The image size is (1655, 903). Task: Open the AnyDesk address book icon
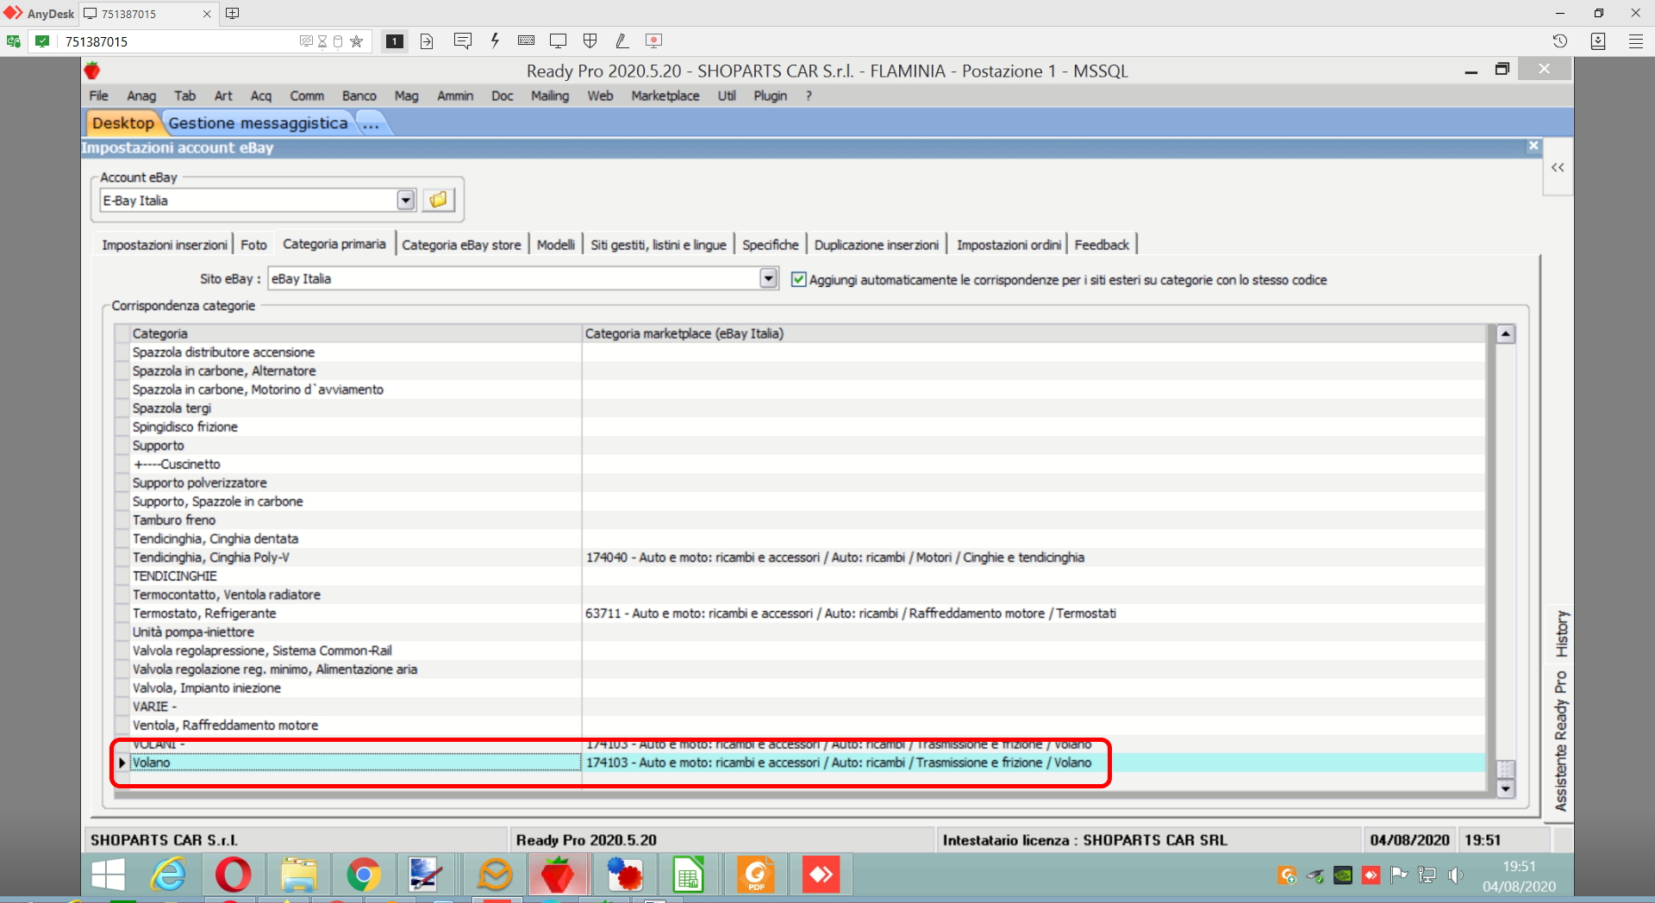pyautogui.click(x=1598, y=40)
